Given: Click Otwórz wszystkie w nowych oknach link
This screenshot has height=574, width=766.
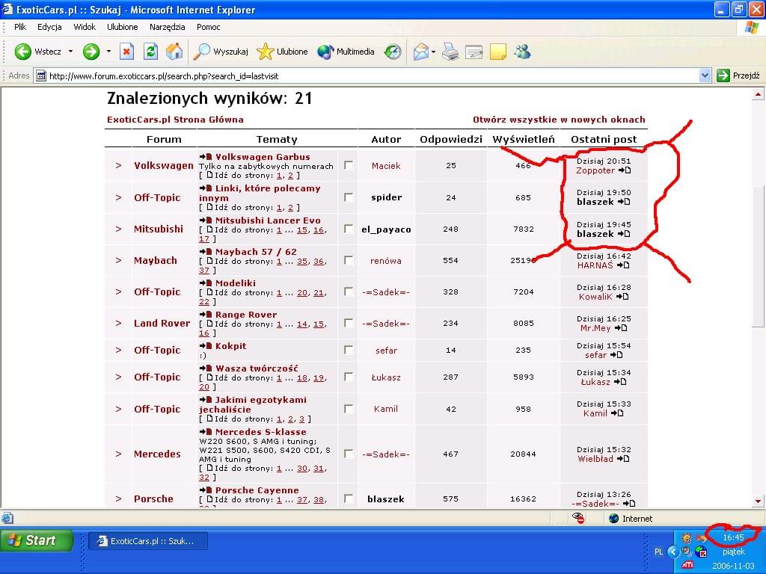Looking at the screenshot, I should (559, 120).
